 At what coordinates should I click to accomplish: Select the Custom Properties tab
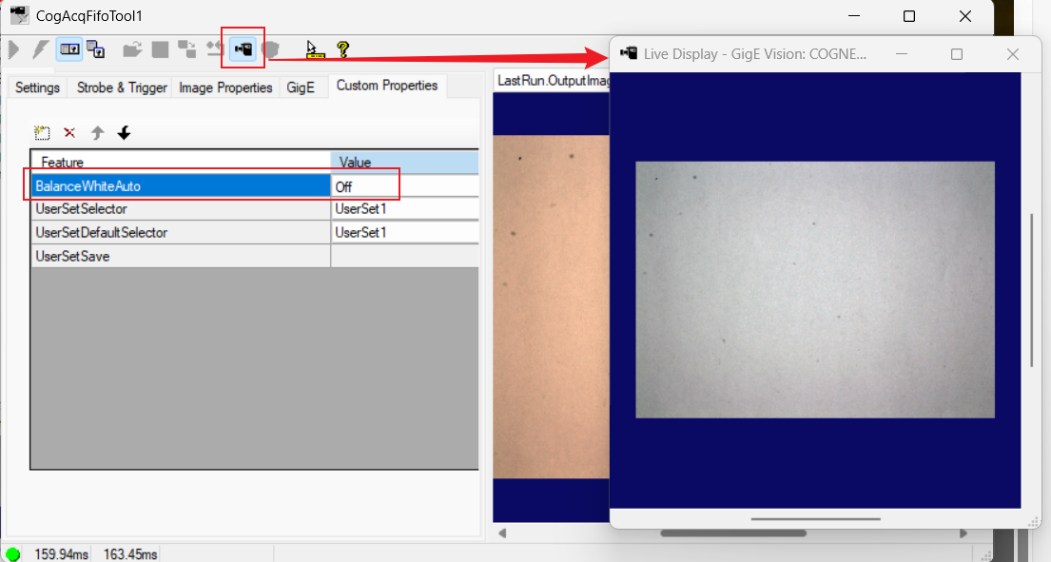pyautogui.click(x=387, y=86)
